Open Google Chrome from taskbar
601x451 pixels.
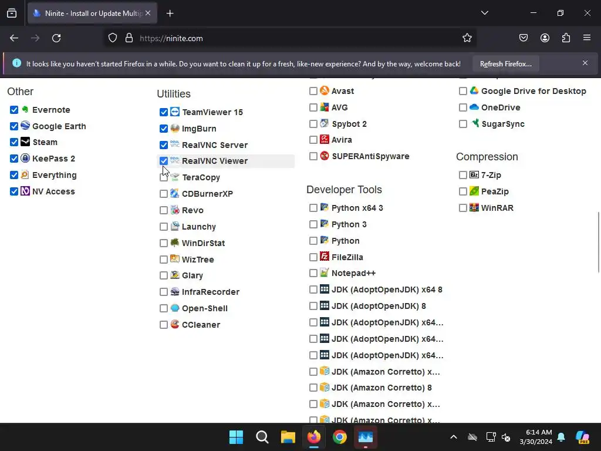(340, 437)
